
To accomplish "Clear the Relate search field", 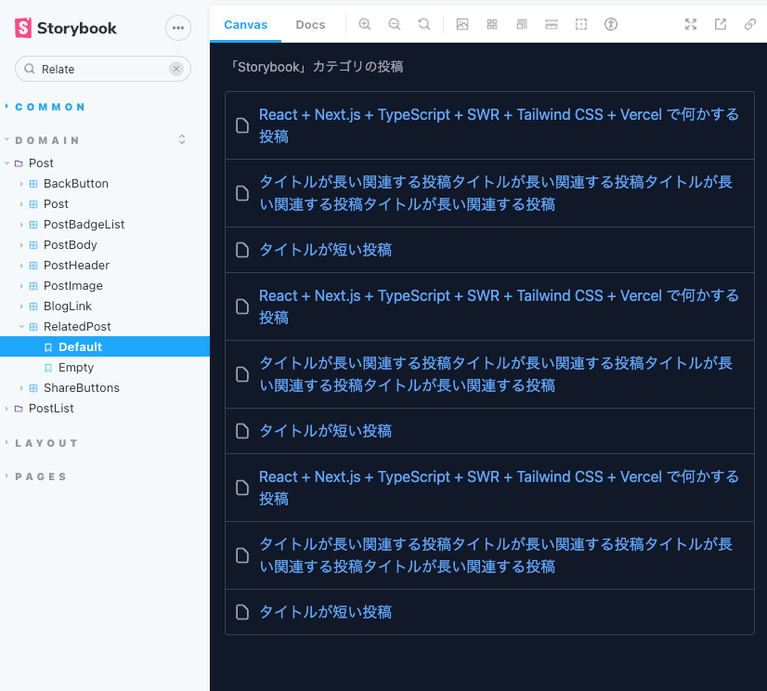I will click(175, 69).
